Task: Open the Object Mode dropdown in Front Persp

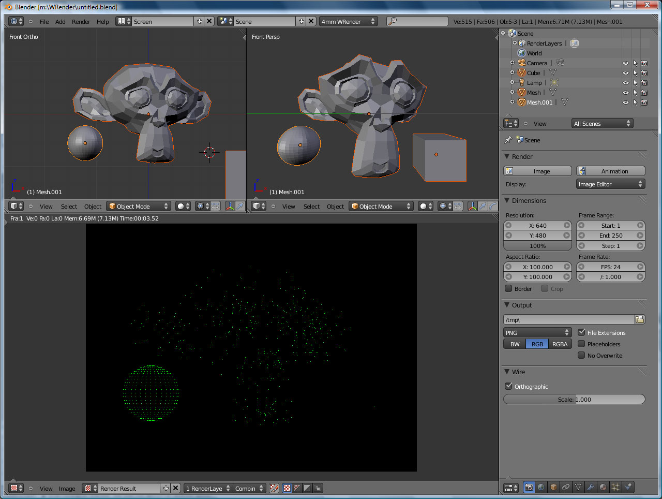Action: pos(381,206)
